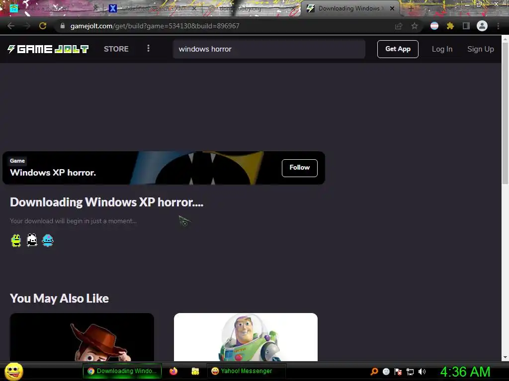Click the page vertical scrollbar thumb

(x=505, y=114)
